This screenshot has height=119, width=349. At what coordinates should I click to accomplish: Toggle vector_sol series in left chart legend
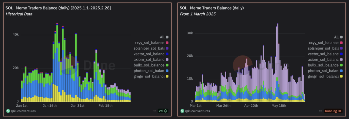(x=151, y=54)
